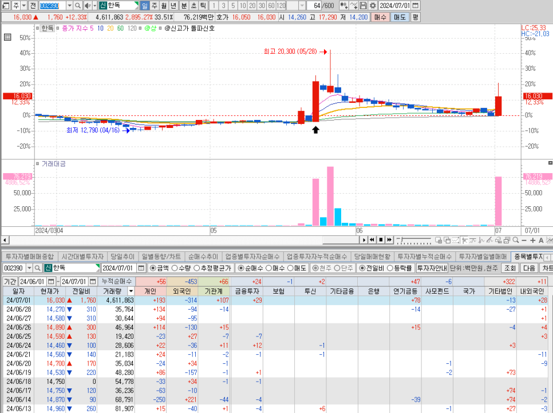Open the 당일매매현황 tab
Viewport: 553px width, 413px height.
(372, 256)
